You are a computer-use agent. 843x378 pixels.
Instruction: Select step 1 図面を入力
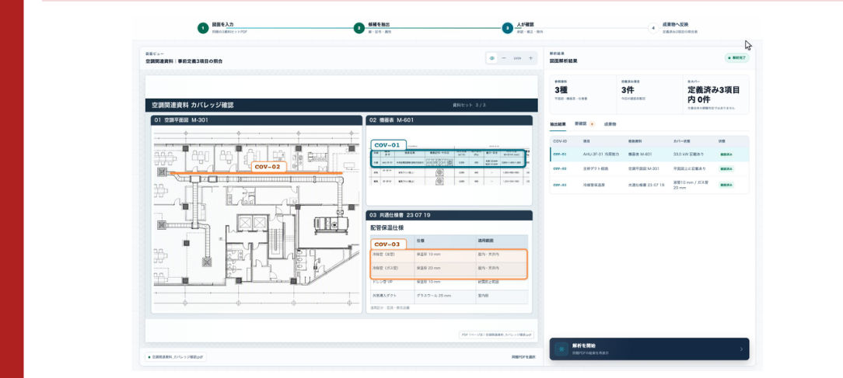coord(223,28)
